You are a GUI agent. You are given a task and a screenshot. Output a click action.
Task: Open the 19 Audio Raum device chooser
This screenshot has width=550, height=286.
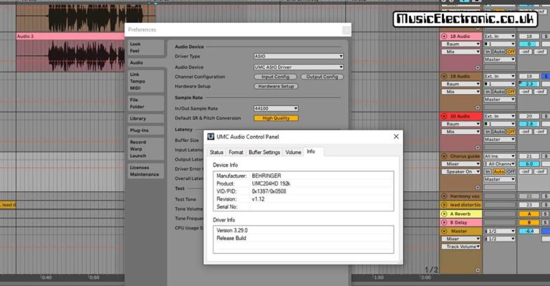click(460, 84)
